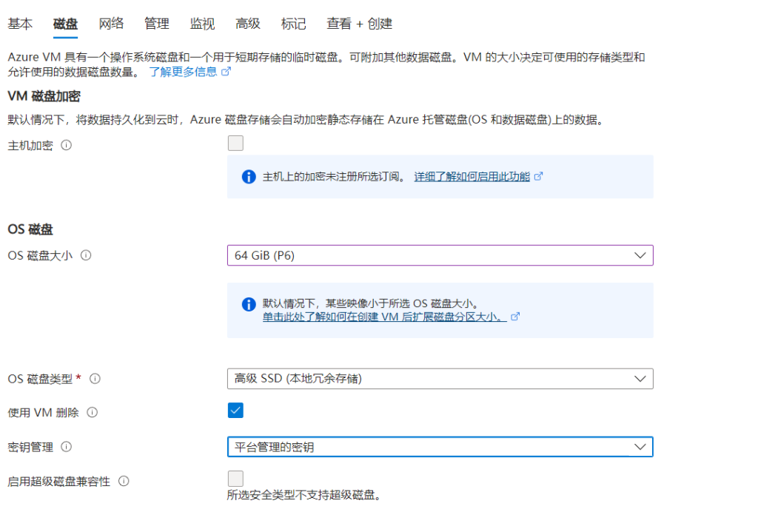Uncheck the 使用 VM 删除 checkbox

click(235, 411)
